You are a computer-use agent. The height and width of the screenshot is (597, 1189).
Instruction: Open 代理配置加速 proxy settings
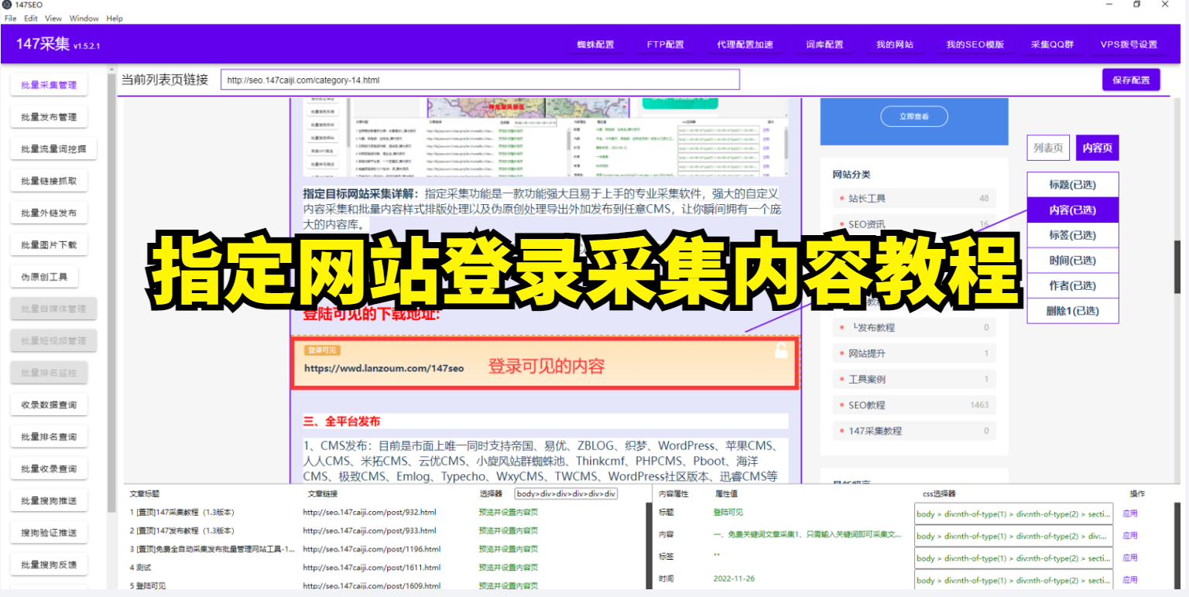[x=745, y=44]
